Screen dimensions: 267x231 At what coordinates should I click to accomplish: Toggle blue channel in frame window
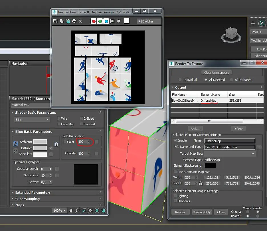pos(106,21)
